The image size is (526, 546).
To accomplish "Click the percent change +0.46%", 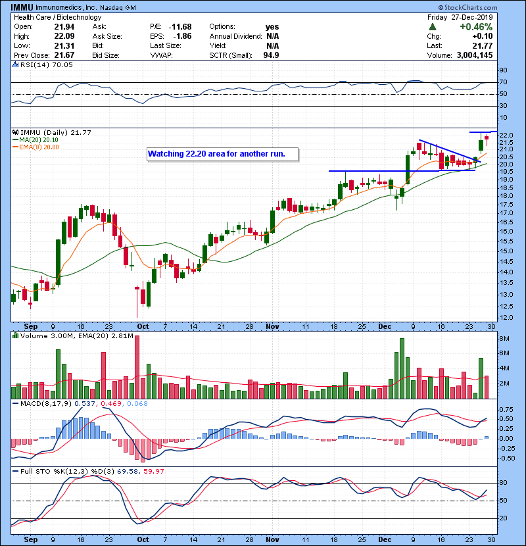I will (x=476, y=27).
